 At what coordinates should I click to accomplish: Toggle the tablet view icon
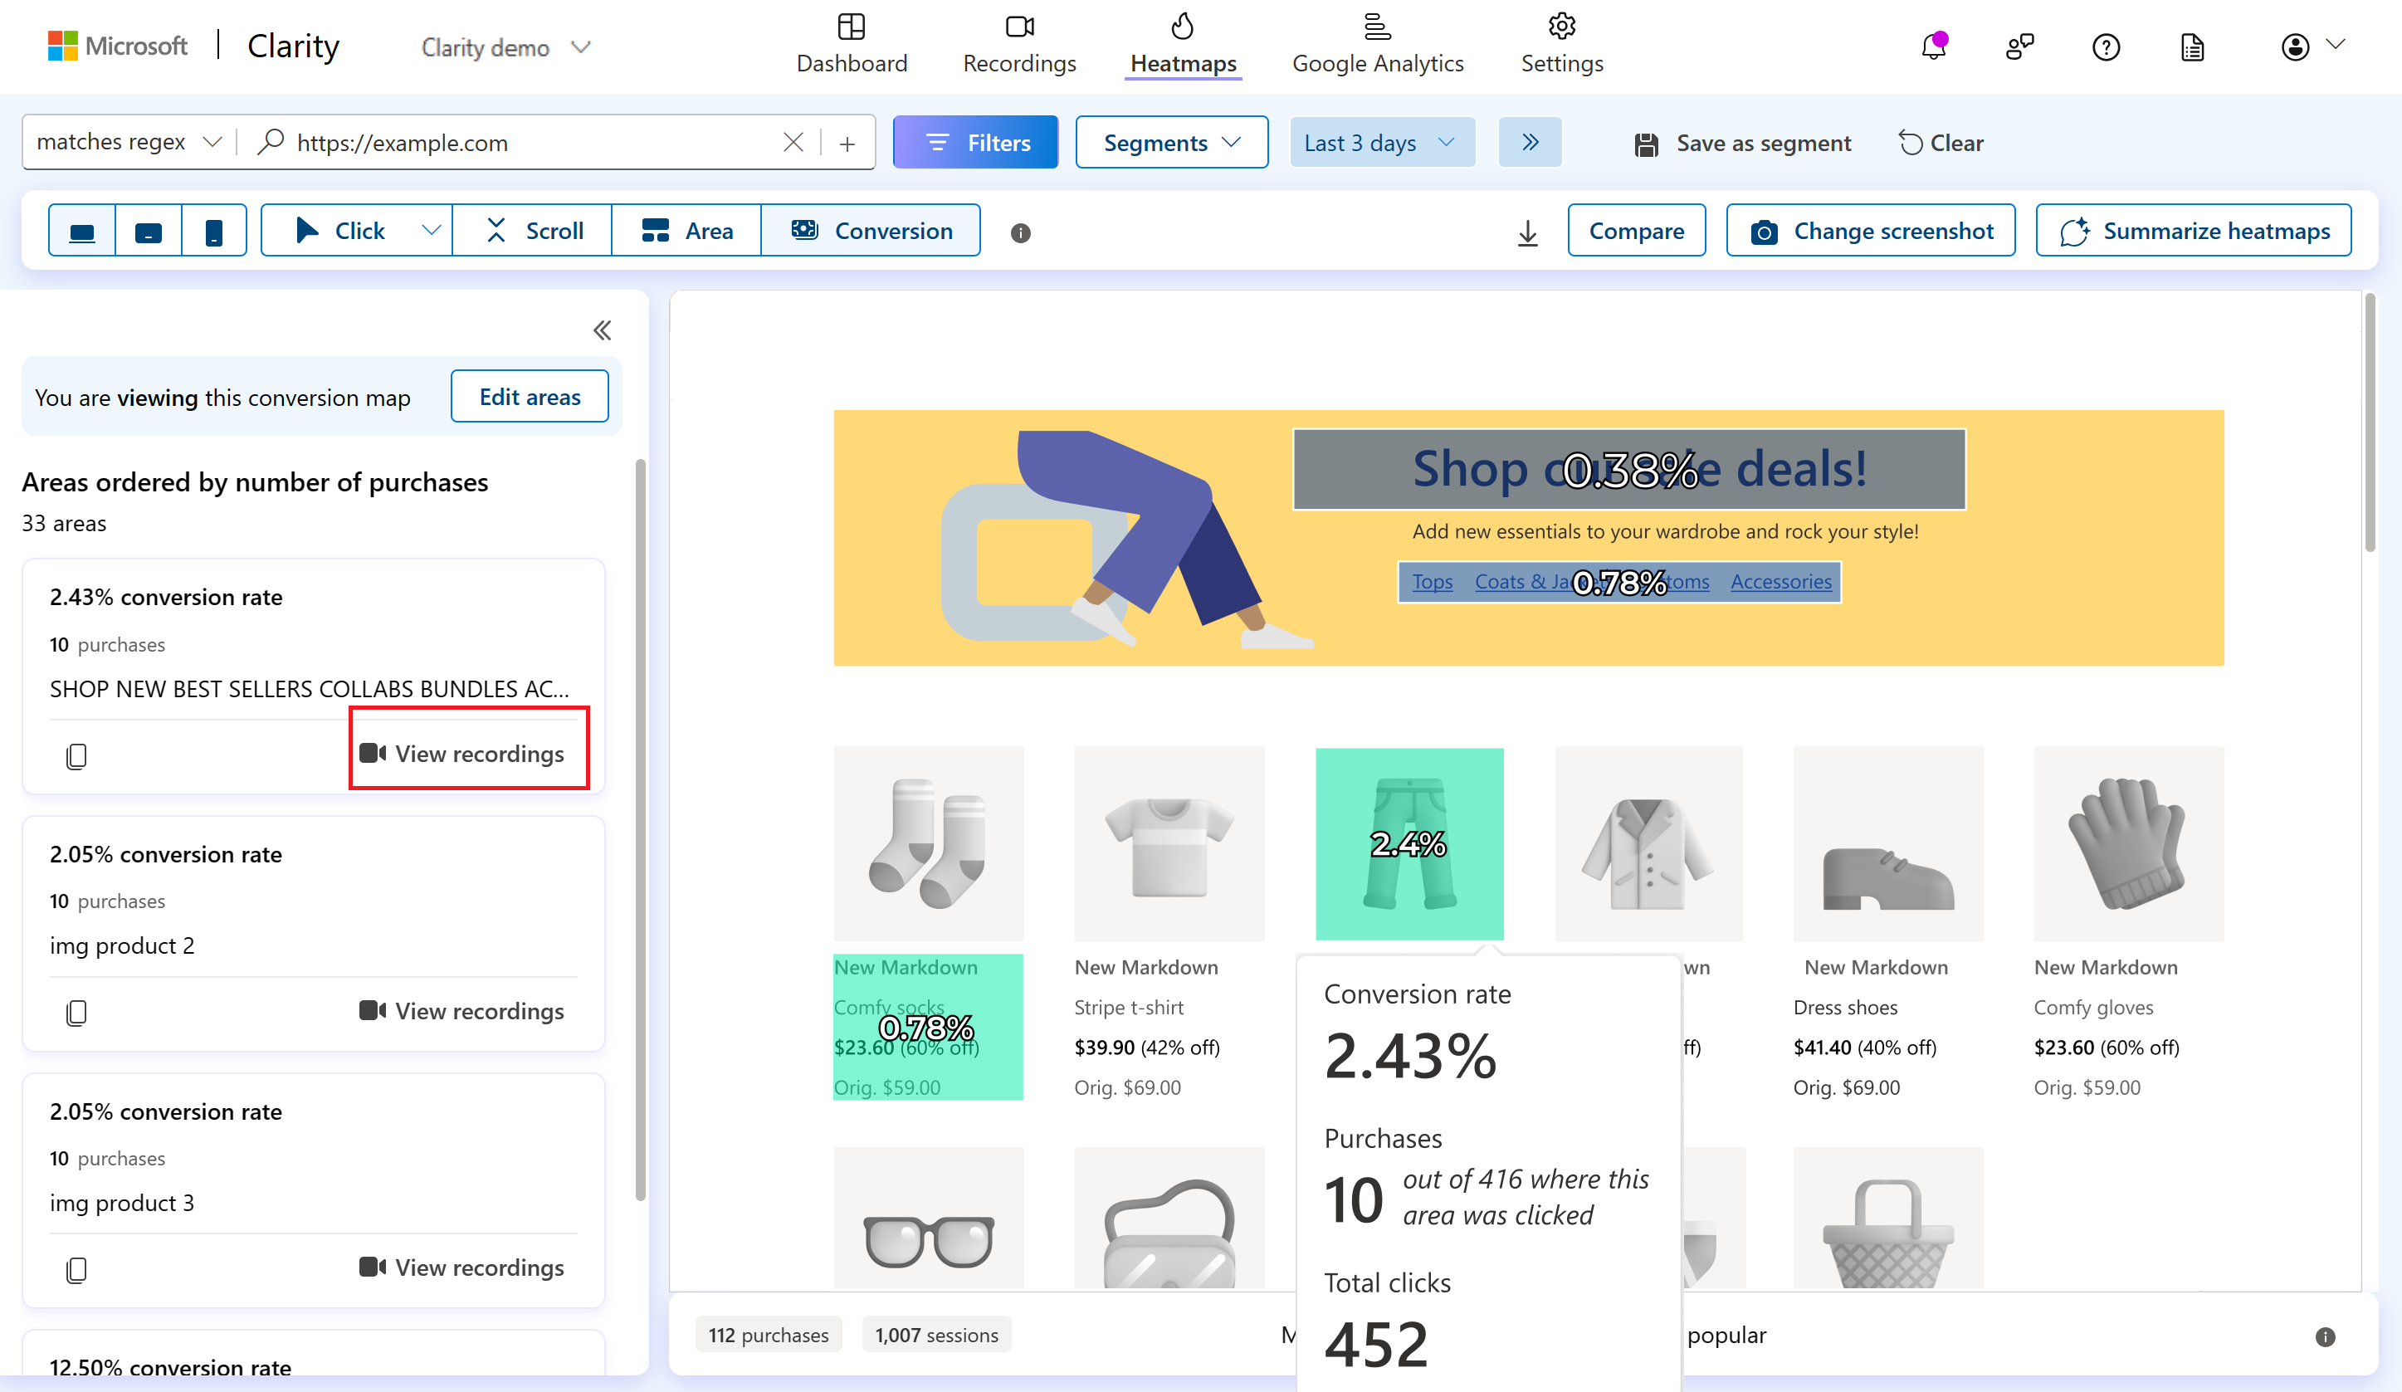pos(148,231)
